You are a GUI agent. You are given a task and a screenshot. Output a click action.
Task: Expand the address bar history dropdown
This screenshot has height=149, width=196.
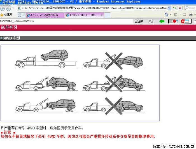tap(169, 8)
